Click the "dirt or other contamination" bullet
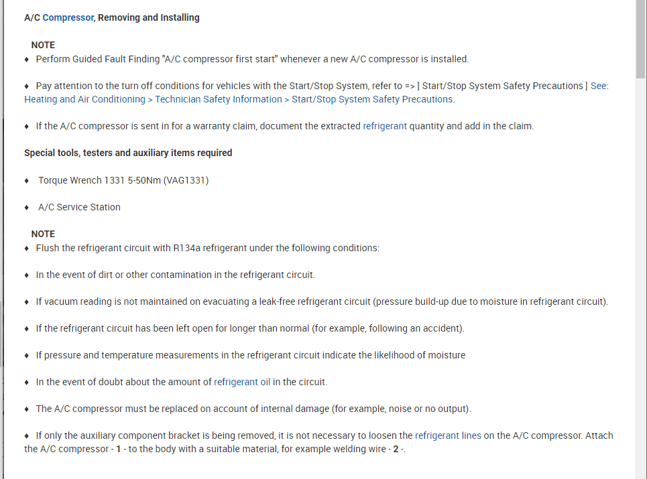 pyautogui.click(x=176, y=275)
